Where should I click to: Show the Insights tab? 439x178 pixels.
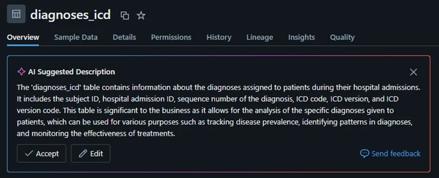pyautogui.click(x=302, y=37)
